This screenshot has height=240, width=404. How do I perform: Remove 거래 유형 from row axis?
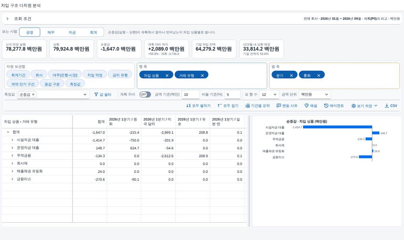click(202, 76)
